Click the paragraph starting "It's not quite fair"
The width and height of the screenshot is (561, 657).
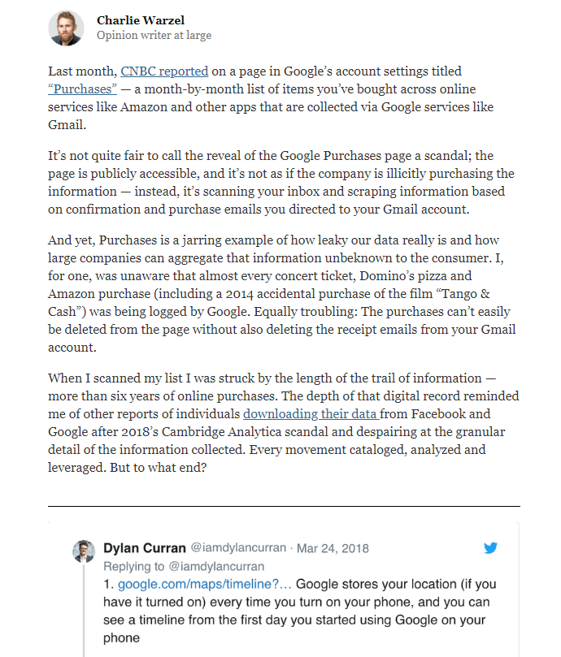click(280, 182)
